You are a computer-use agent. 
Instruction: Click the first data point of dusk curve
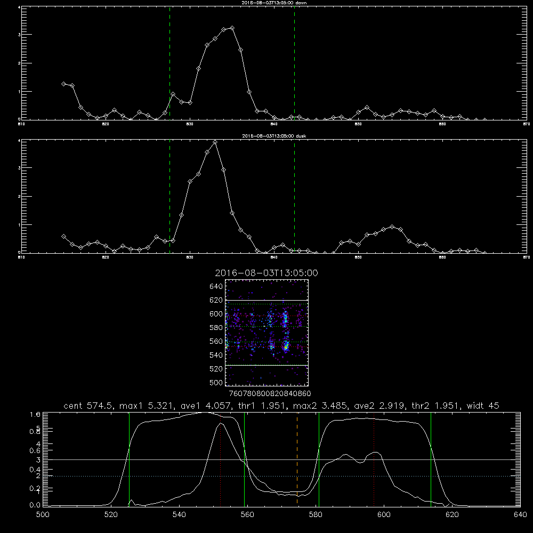click(63, 236)
